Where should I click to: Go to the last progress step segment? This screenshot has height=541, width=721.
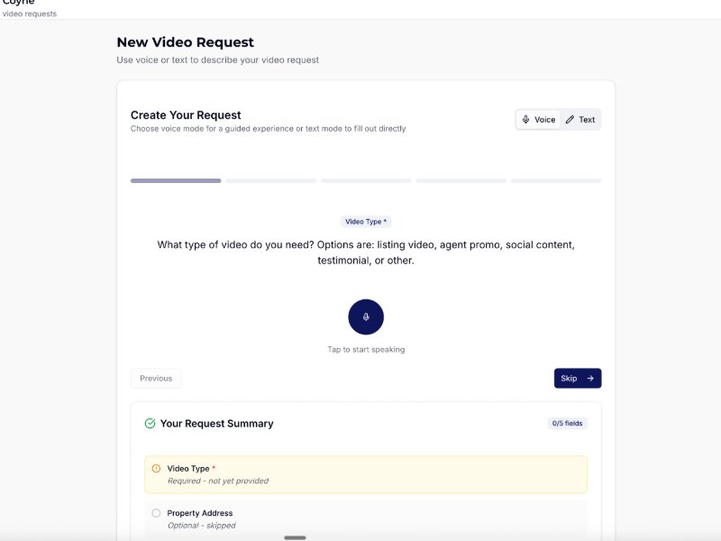(555, 180)
